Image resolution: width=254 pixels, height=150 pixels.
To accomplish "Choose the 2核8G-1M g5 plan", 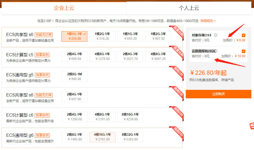I will (74, 77).
